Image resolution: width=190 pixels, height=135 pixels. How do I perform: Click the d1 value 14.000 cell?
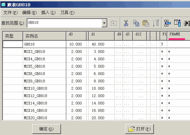click(x=101, y=103)
